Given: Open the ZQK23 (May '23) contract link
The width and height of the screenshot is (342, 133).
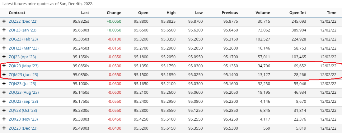Looking at the screenshot, I should click(24, 66).
